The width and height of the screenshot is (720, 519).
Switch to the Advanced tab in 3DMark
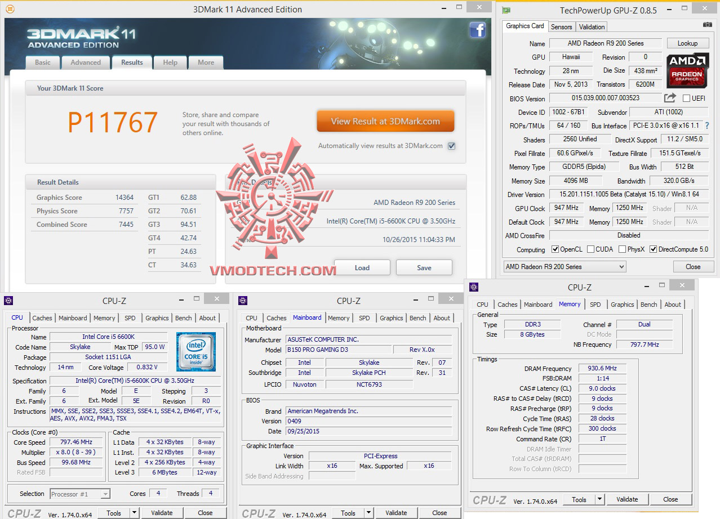[86, 62]
